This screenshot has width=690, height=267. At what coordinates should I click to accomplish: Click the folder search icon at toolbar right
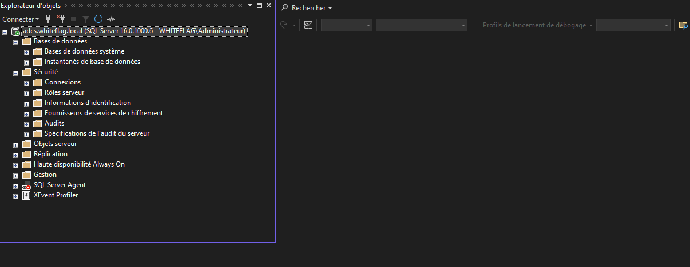coord(683,25)
